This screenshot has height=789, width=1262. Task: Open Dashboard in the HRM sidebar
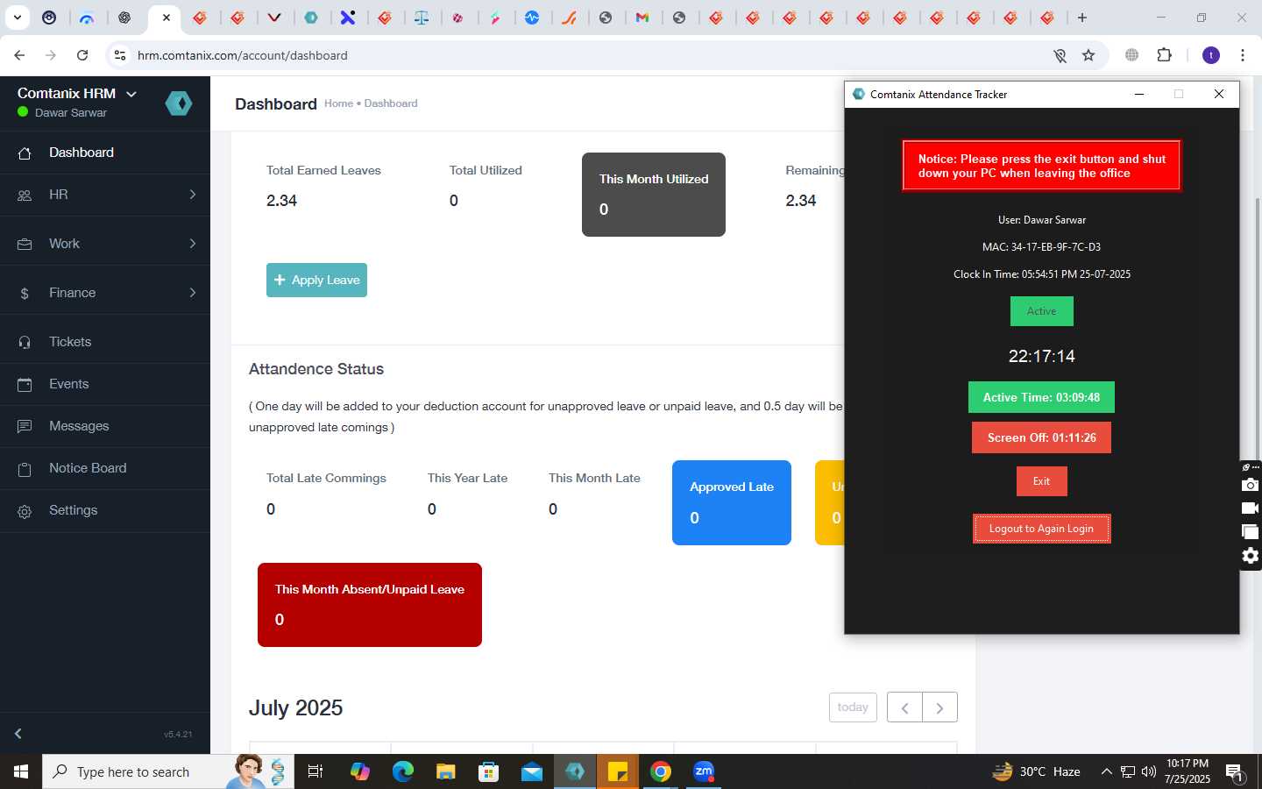105,153
